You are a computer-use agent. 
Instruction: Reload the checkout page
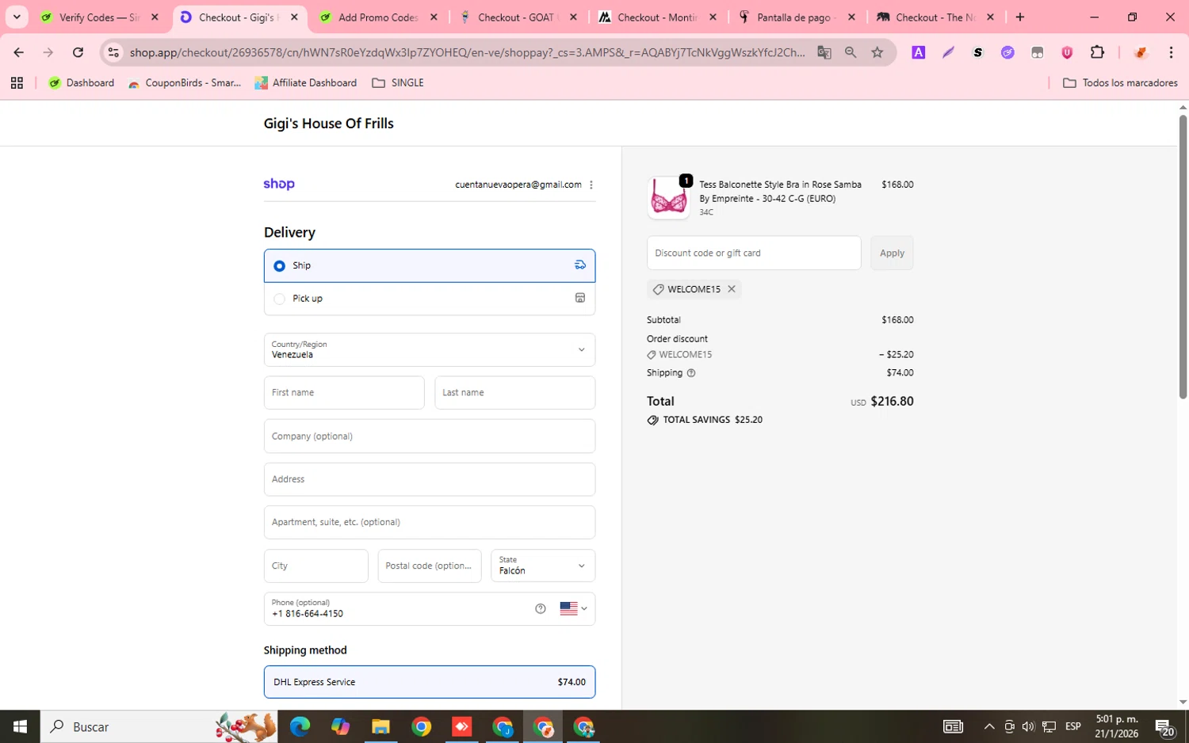78,52
